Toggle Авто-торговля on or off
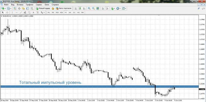 tap(63, 8)
